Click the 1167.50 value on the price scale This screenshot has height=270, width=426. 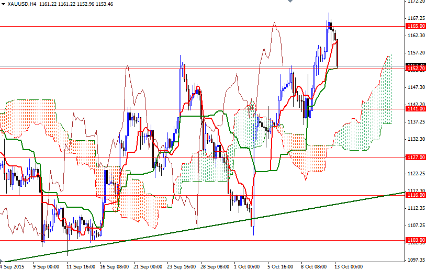416,18
